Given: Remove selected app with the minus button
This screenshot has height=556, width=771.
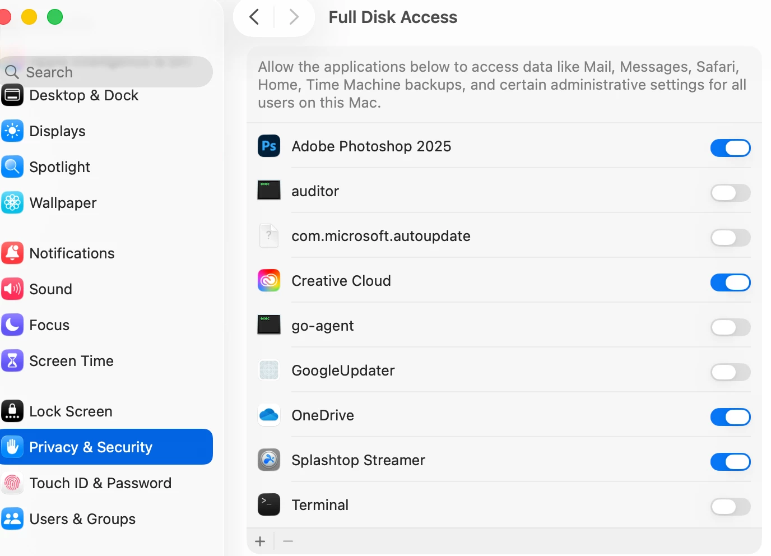Looking at the screenshot, I should point(288,541).
